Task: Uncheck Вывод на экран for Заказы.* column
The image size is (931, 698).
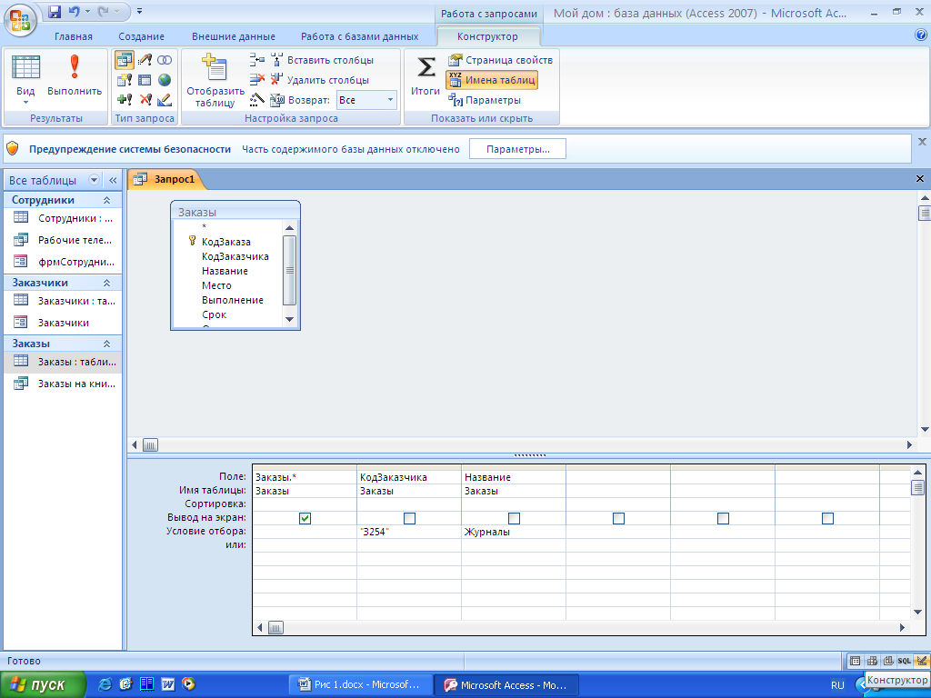Action: point(305,518)
